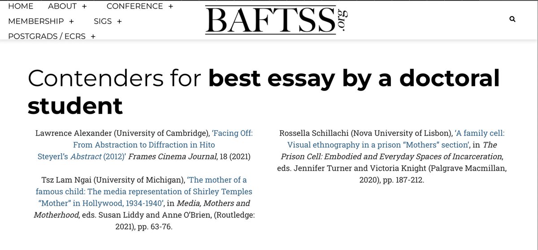Image resolution: width=538 pixels, height=250 pixels.
Task: Click the page range 'pp. 63-76.'
Action: click(155, 226)
